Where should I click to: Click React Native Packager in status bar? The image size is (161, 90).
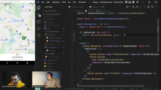pyautogui.click(x=74, y=88)
